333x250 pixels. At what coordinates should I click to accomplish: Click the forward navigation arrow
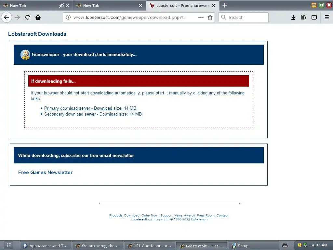[x=17, y=17]
